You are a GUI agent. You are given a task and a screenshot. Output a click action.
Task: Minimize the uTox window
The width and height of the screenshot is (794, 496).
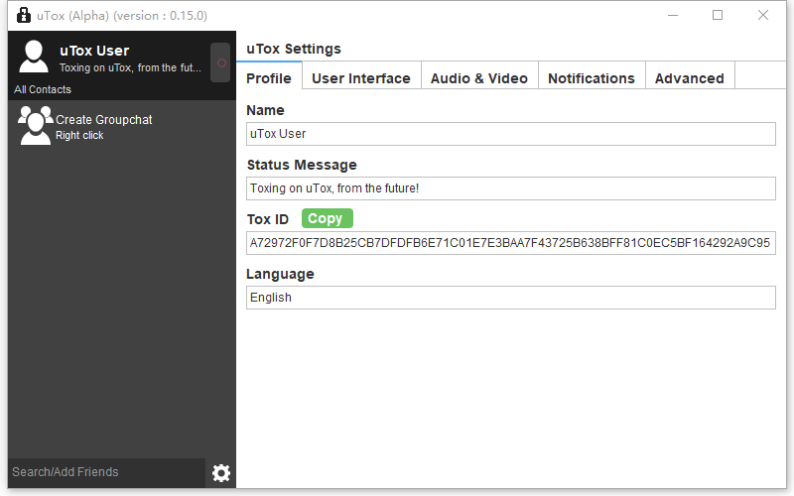[x=673, y=15]
